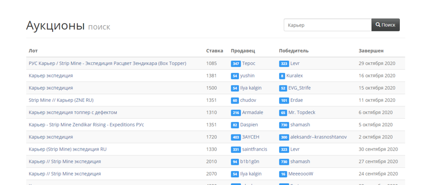The width and height of the screenshot is (436, 185).
Task: Click the 331 rating badge beside saintfrancis
Action: 235,149
